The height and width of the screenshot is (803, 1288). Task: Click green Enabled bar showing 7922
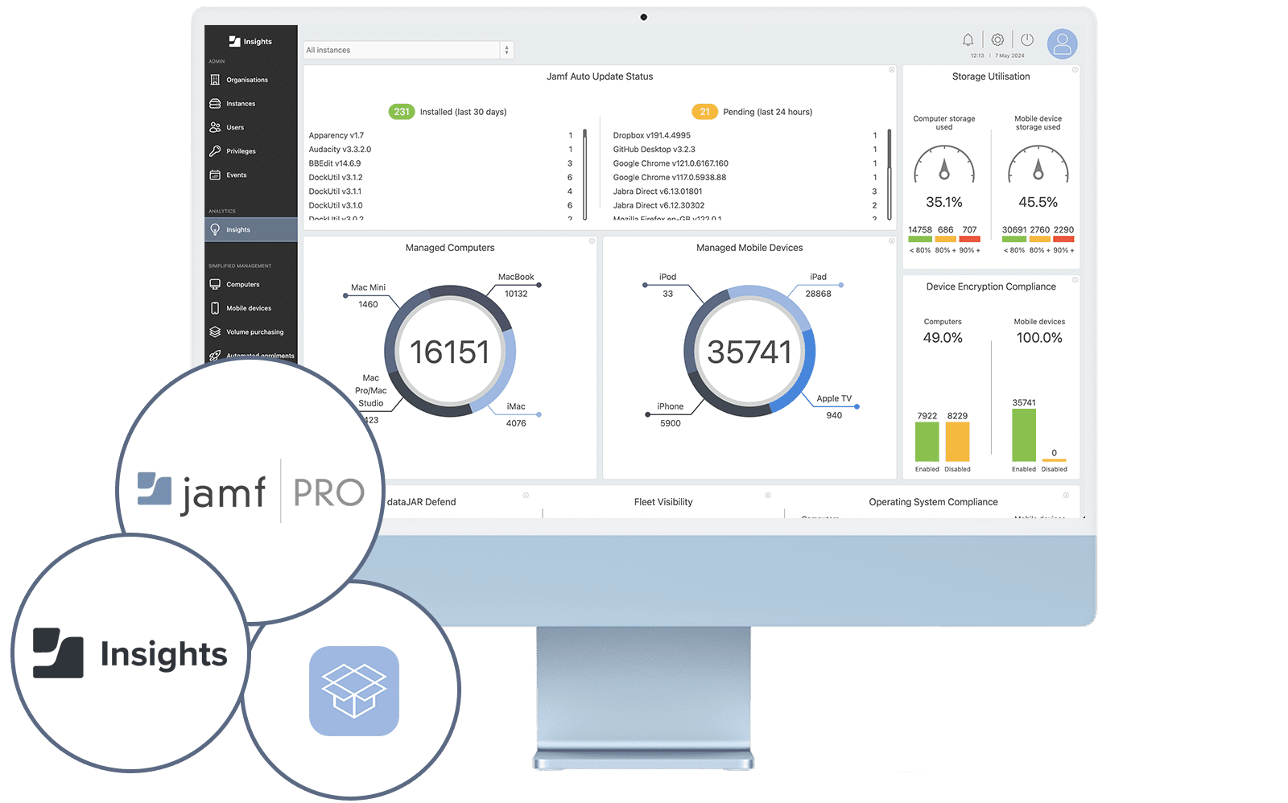coord(927,442)
